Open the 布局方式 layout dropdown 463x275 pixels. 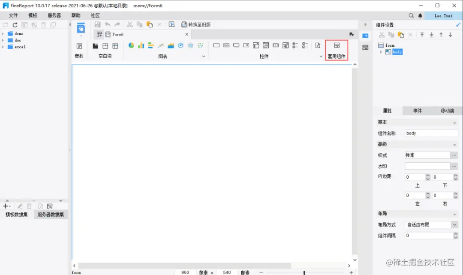click(454, 224)
